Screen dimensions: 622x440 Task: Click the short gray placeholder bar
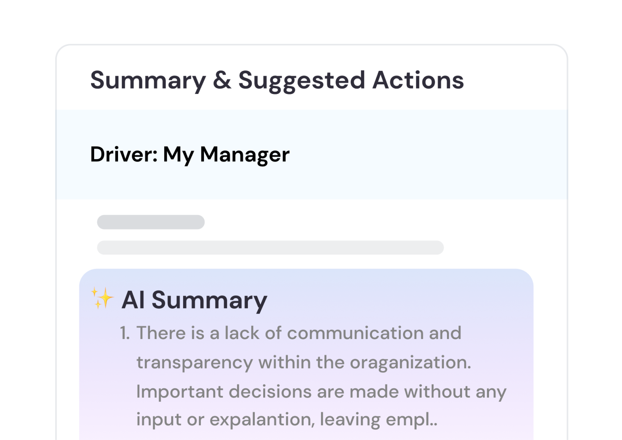151,222
